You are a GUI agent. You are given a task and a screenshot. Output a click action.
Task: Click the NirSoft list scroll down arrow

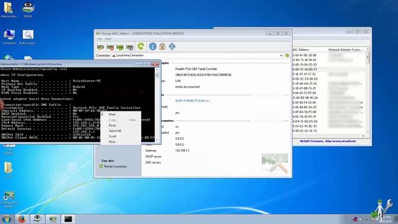(368, 131)
